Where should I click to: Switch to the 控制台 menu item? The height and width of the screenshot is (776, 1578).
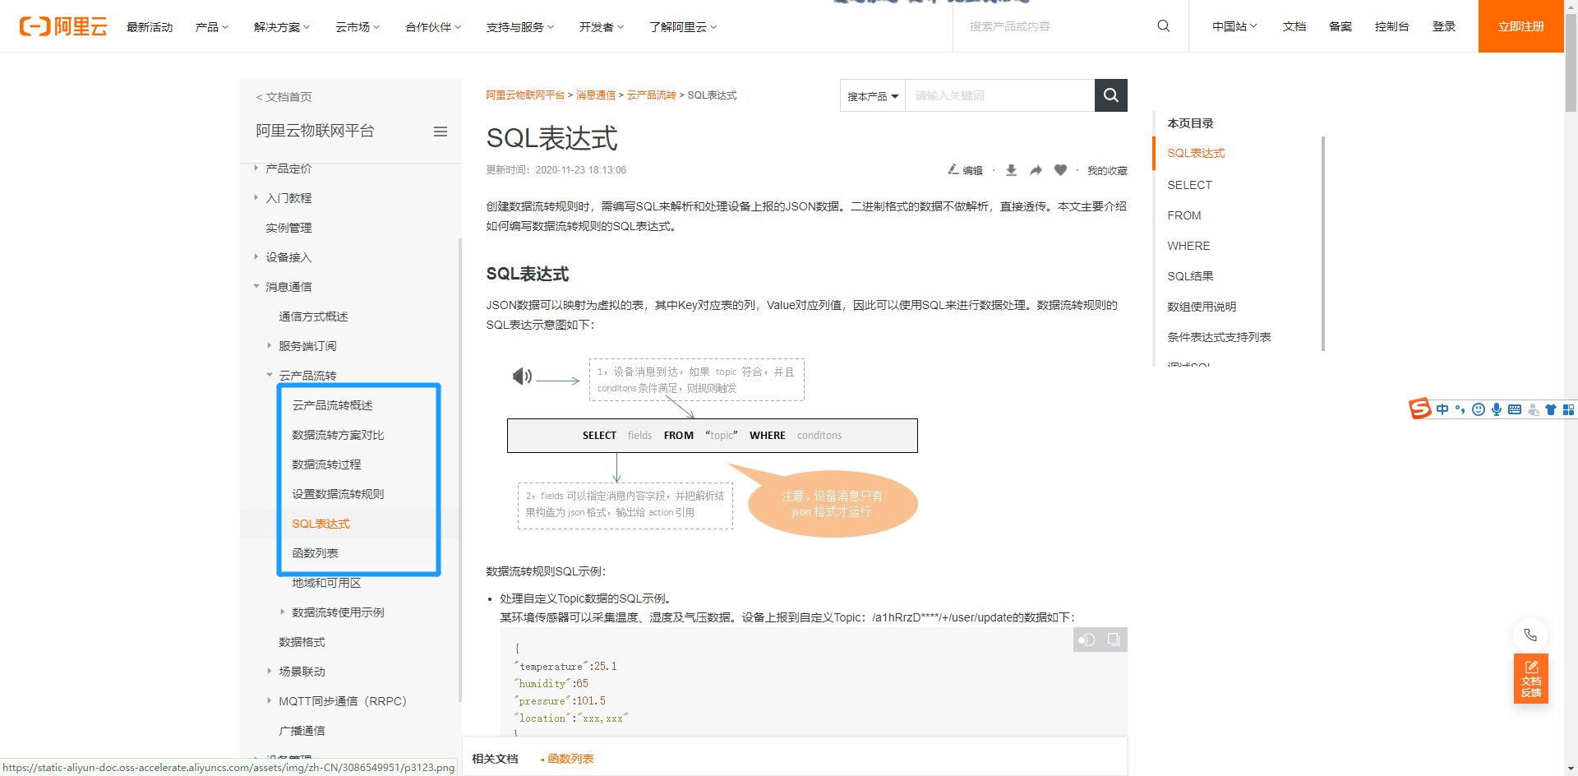click(x=1391, y=26)
